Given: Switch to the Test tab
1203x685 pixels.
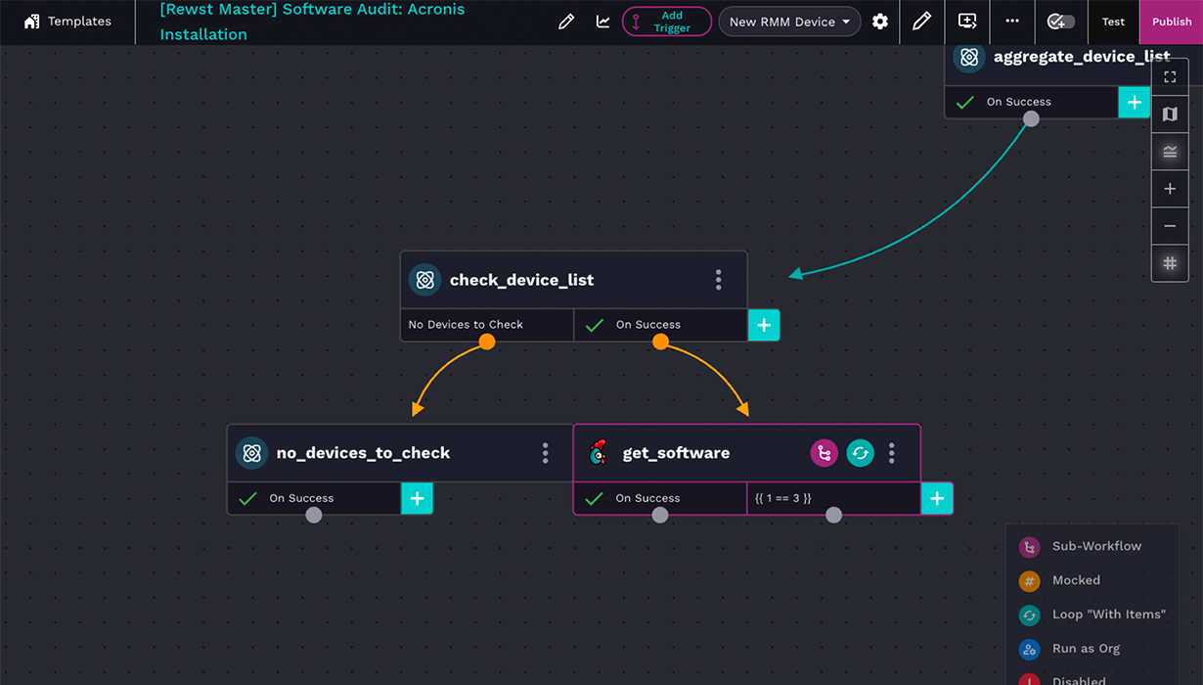Looking at the screenshot, I should (x=1113, y=21).
